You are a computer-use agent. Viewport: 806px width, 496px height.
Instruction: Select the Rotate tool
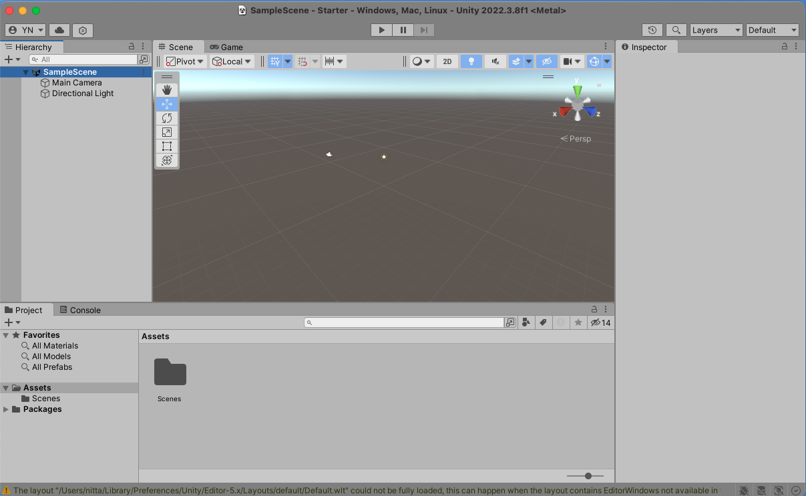point(167,118)
